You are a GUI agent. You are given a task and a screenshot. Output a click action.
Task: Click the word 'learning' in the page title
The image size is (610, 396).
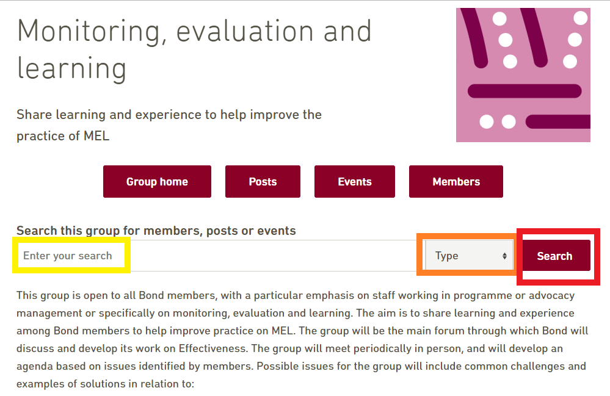pos(71,68)
